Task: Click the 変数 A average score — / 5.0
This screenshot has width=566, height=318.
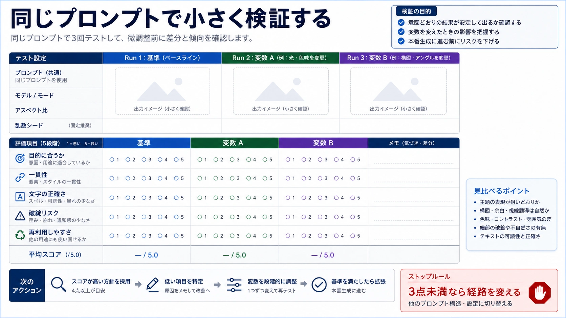Action: click(x=235, y=255)
